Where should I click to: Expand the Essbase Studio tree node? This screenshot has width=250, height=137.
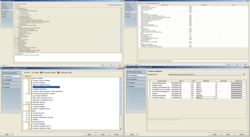pos(27,115)
